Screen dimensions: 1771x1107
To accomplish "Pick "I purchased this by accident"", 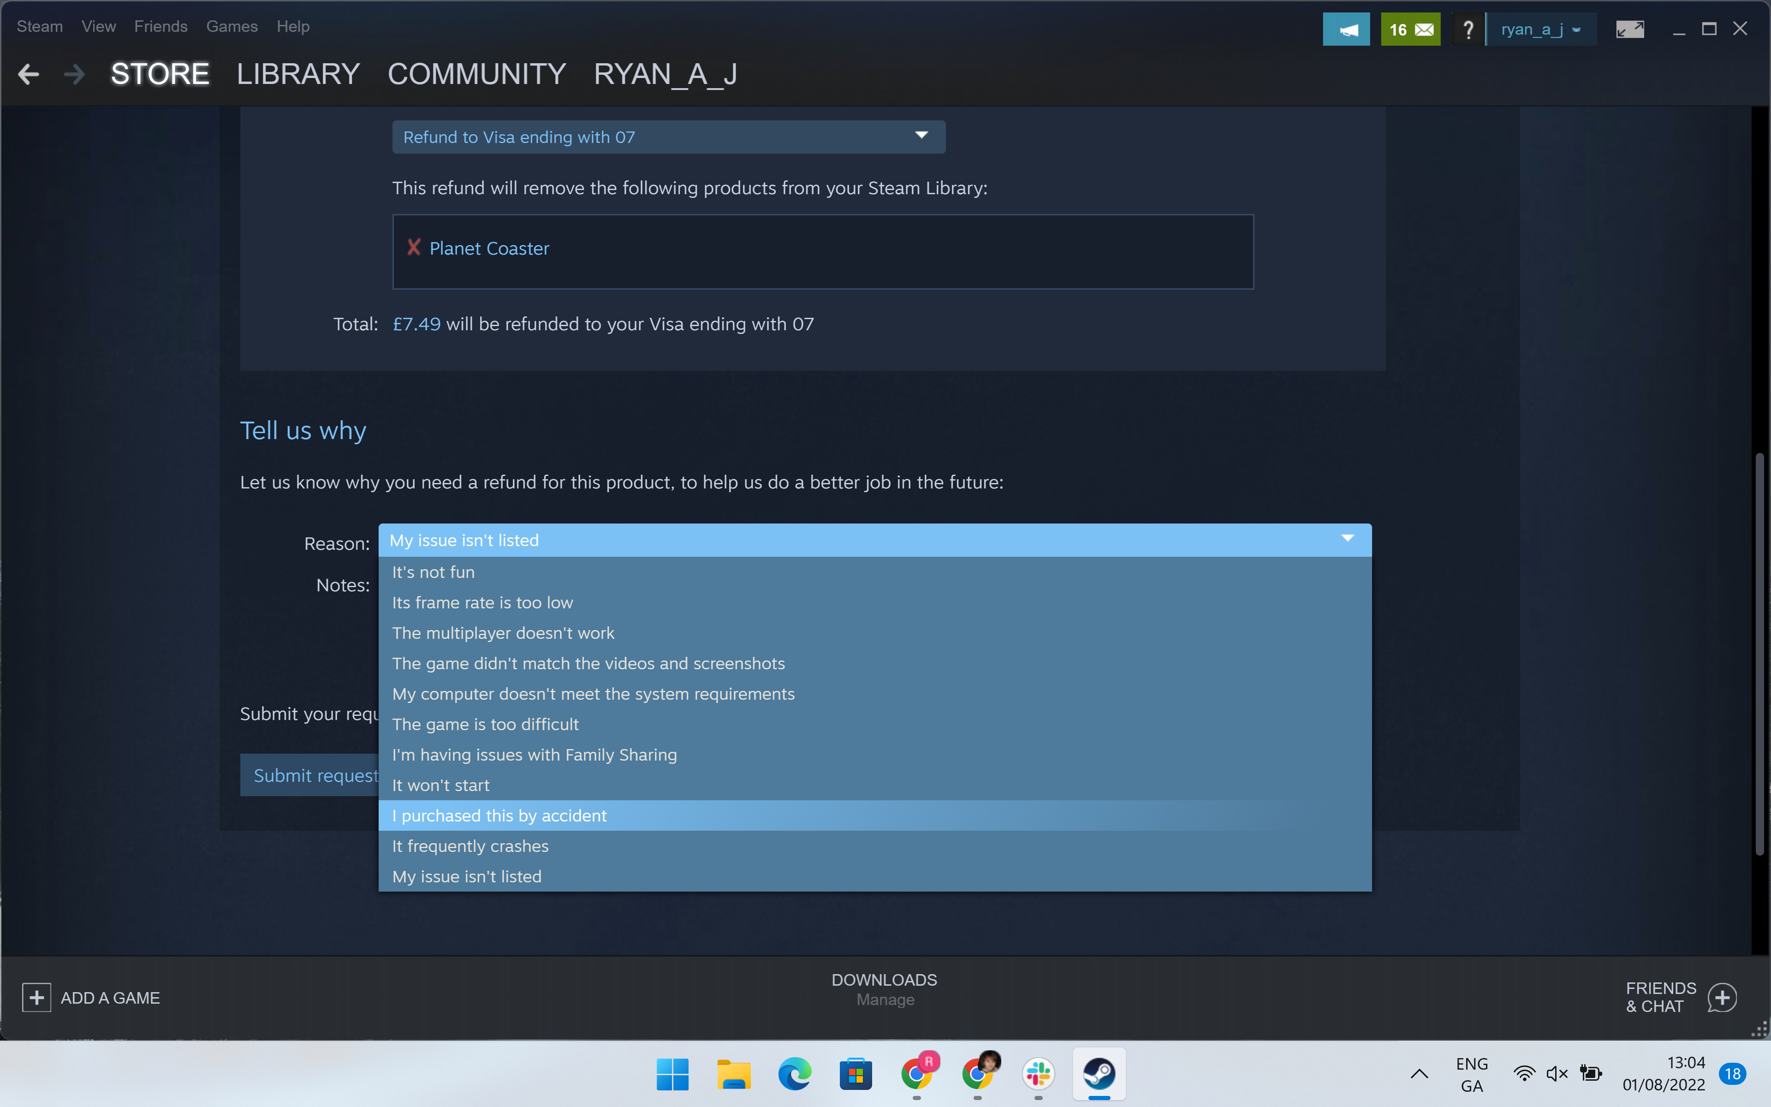I will (x=874, y=815).
